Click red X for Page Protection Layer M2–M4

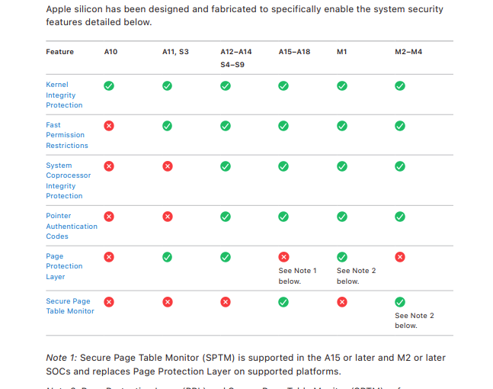point(400,257)
